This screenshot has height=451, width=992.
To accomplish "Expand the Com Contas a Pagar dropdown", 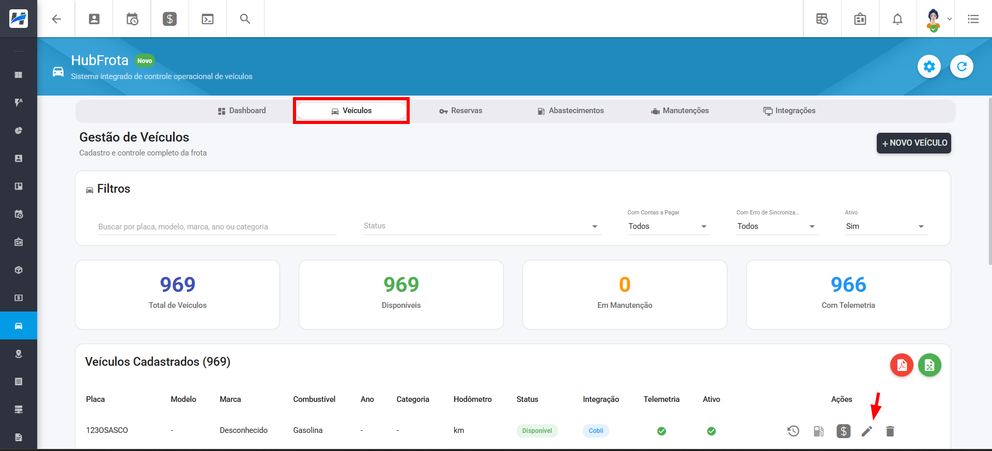I will click(669, 226).
